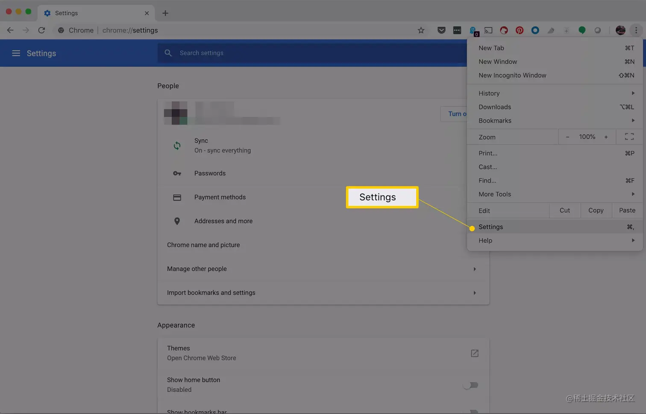Open Import bookmarks and settings
The height and width of the screenshot is (414, 646).
[x=323, y=293]
